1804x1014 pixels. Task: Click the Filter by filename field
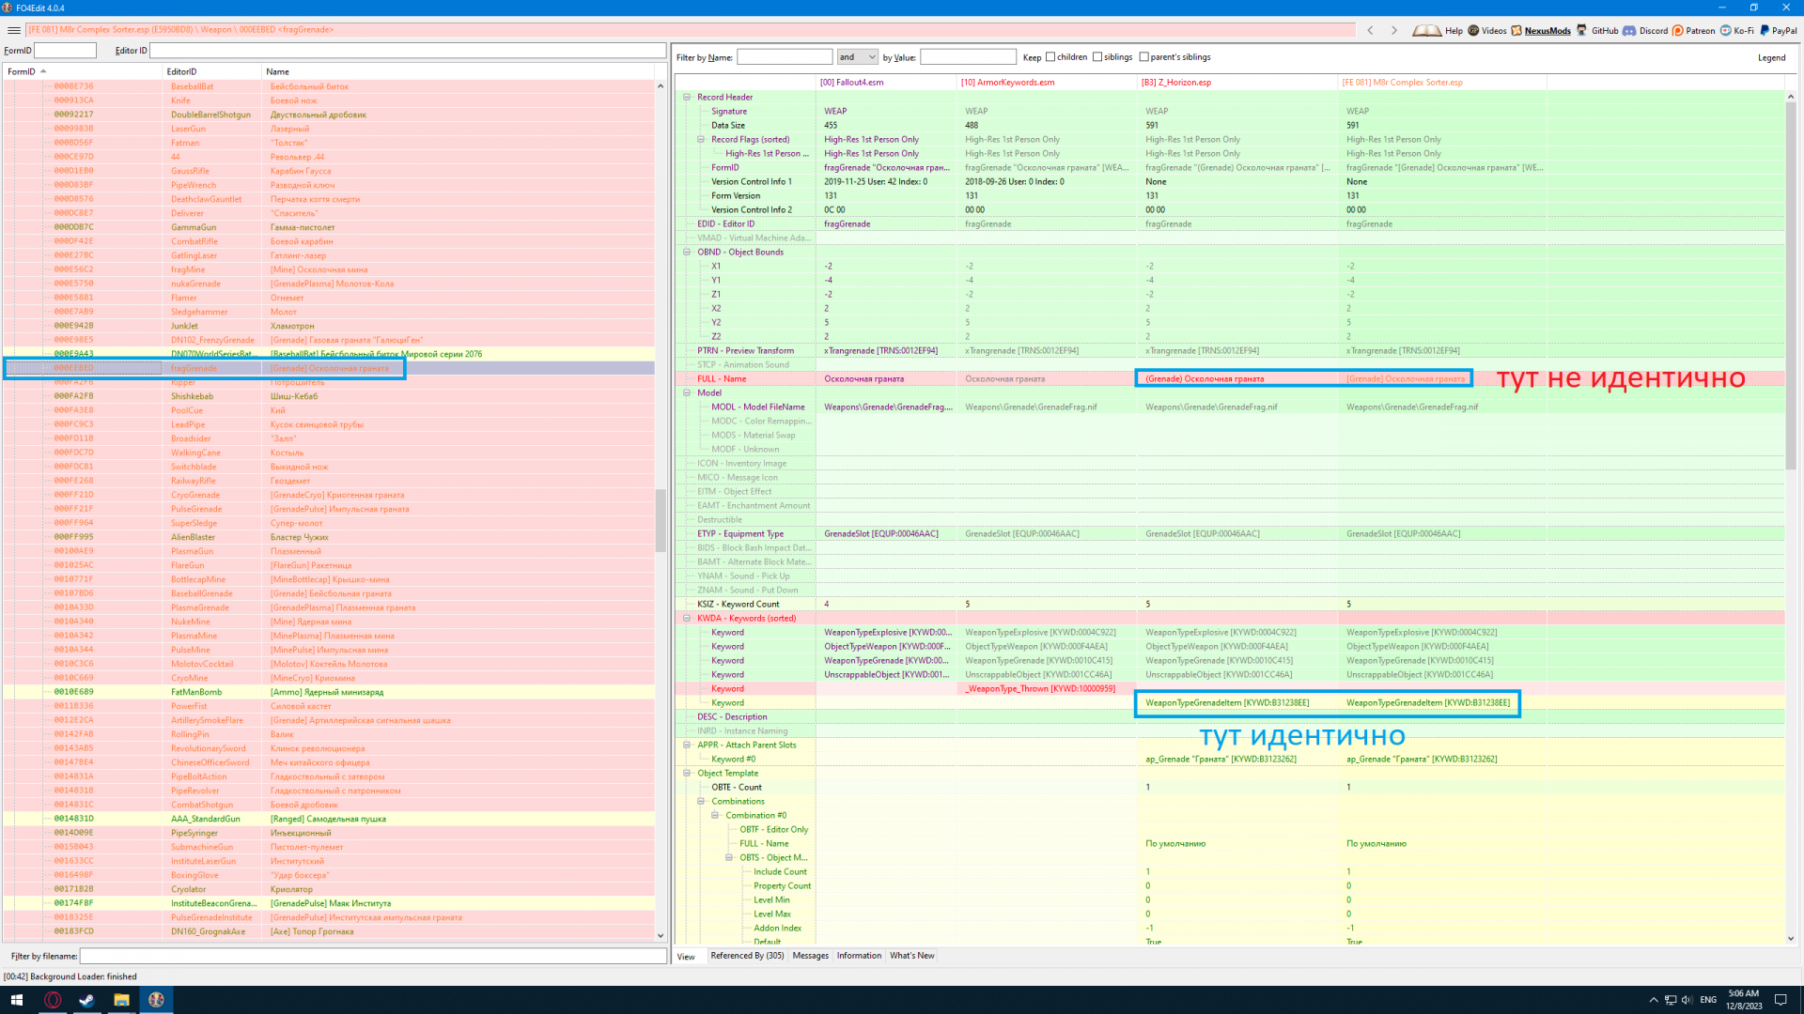pyautogui.click(x=373, y=956)
